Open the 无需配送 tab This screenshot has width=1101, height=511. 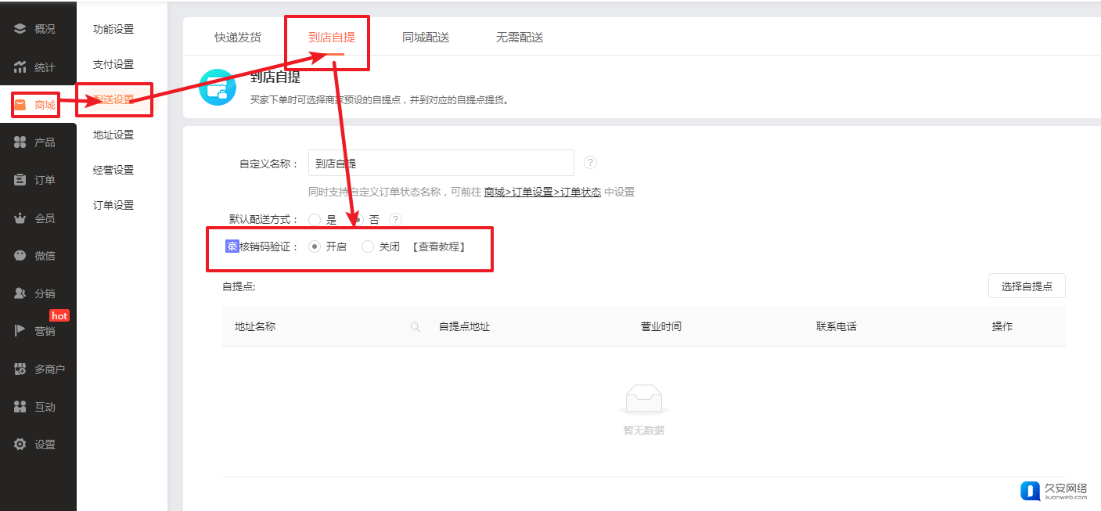[520, 37]
